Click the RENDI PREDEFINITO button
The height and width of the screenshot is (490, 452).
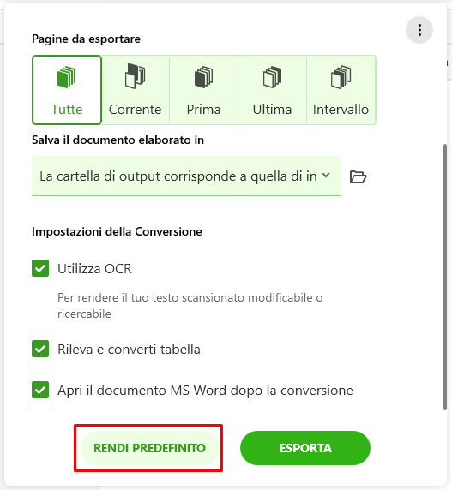[149, 448]
